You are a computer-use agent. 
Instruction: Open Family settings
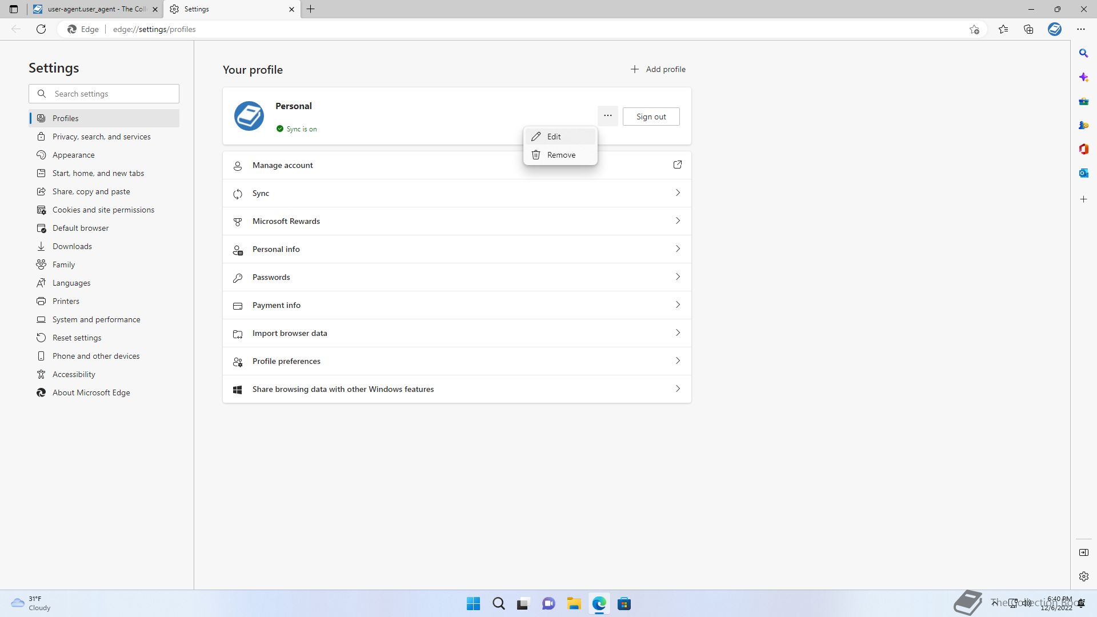coord(104,265)
